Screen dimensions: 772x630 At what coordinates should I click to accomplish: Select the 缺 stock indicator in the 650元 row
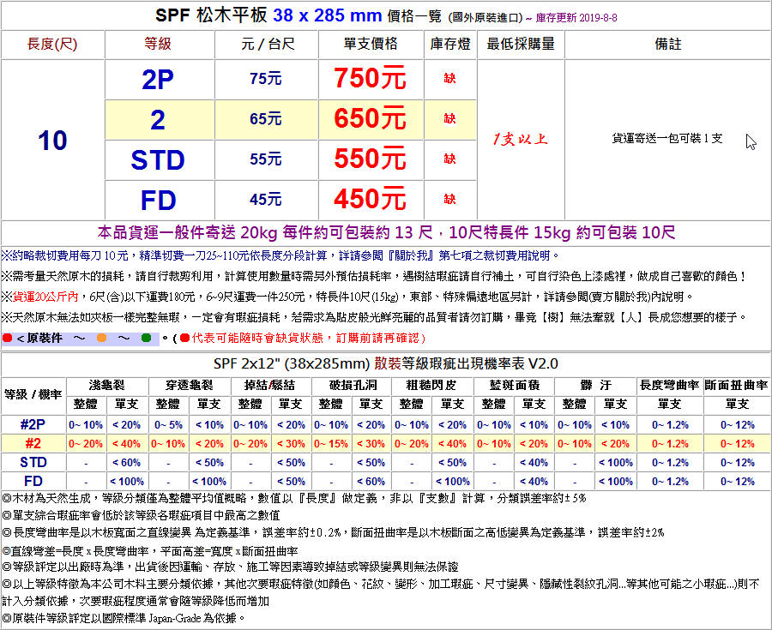[x=449, y=118]
